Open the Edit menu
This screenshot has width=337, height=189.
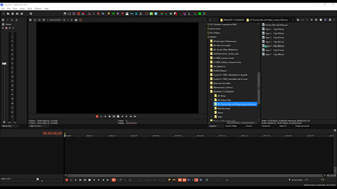(8, 8)
